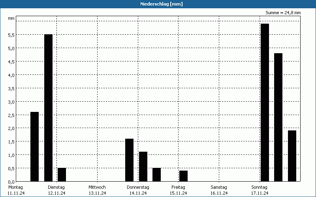This screenshot has width=316, height=197.
Task: Click the date 11.11.24
Action: tap(16, 193)
